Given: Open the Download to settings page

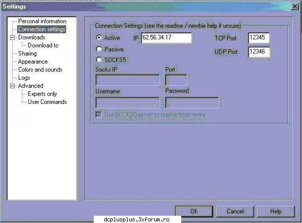Looking at the screenshot, I should click(x=43, y=45).
